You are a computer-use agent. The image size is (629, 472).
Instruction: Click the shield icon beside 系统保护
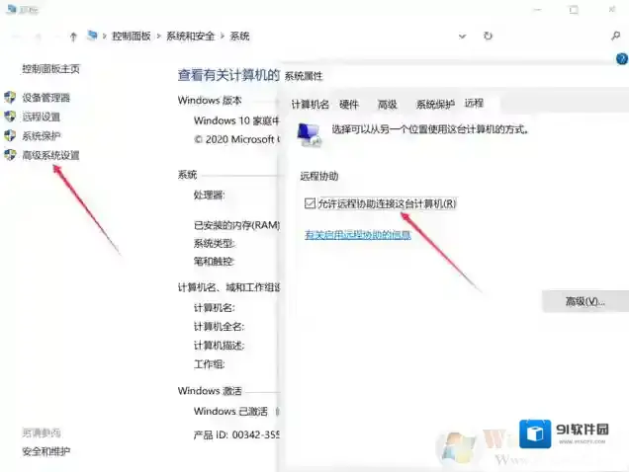point(10,136)
